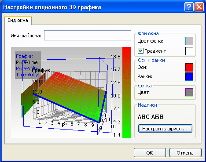Pick the red Оси color swatch
The height and width of the screenshot is (162, 206).
[x=189, y=67]
